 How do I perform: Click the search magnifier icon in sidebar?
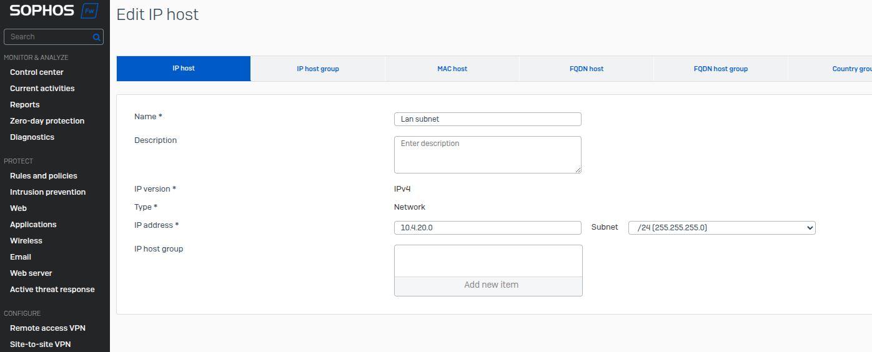pyautogui.click(x=96, y=37)
